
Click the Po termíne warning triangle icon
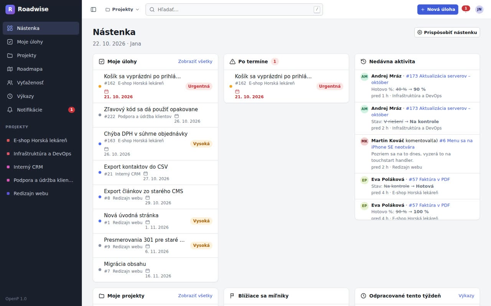coord(232,62)
